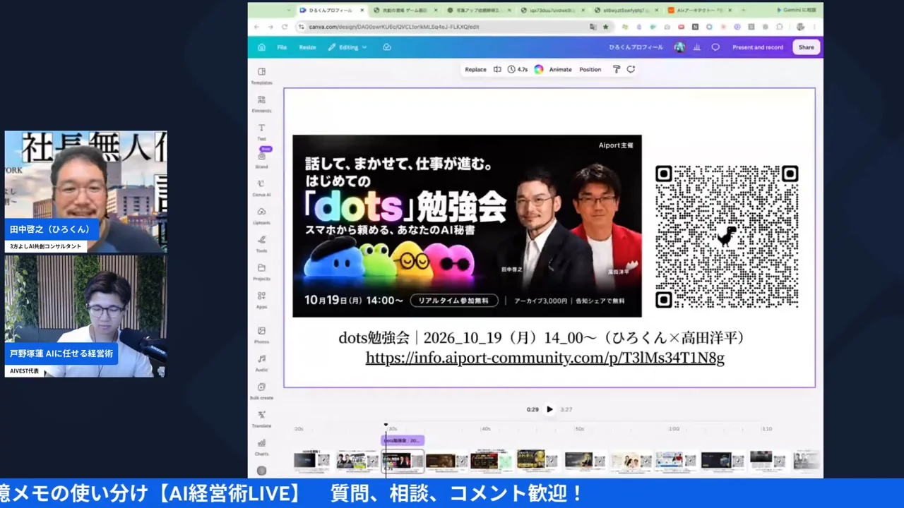Click the flip icon next to Replace
This screenshot has height=508, width=904.
tap(497, 69)
